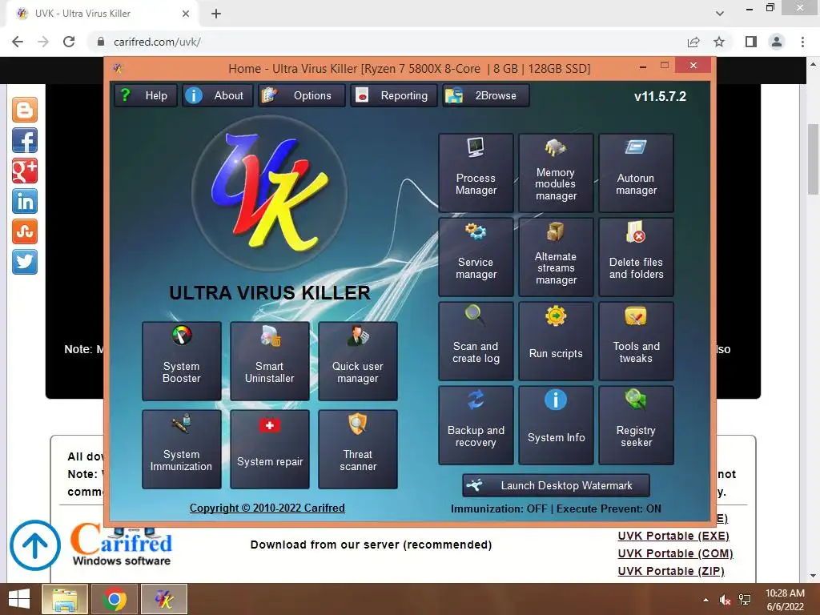820x615 pixels.
Task: Share this page icon in address bar
Action: (693, 42)
